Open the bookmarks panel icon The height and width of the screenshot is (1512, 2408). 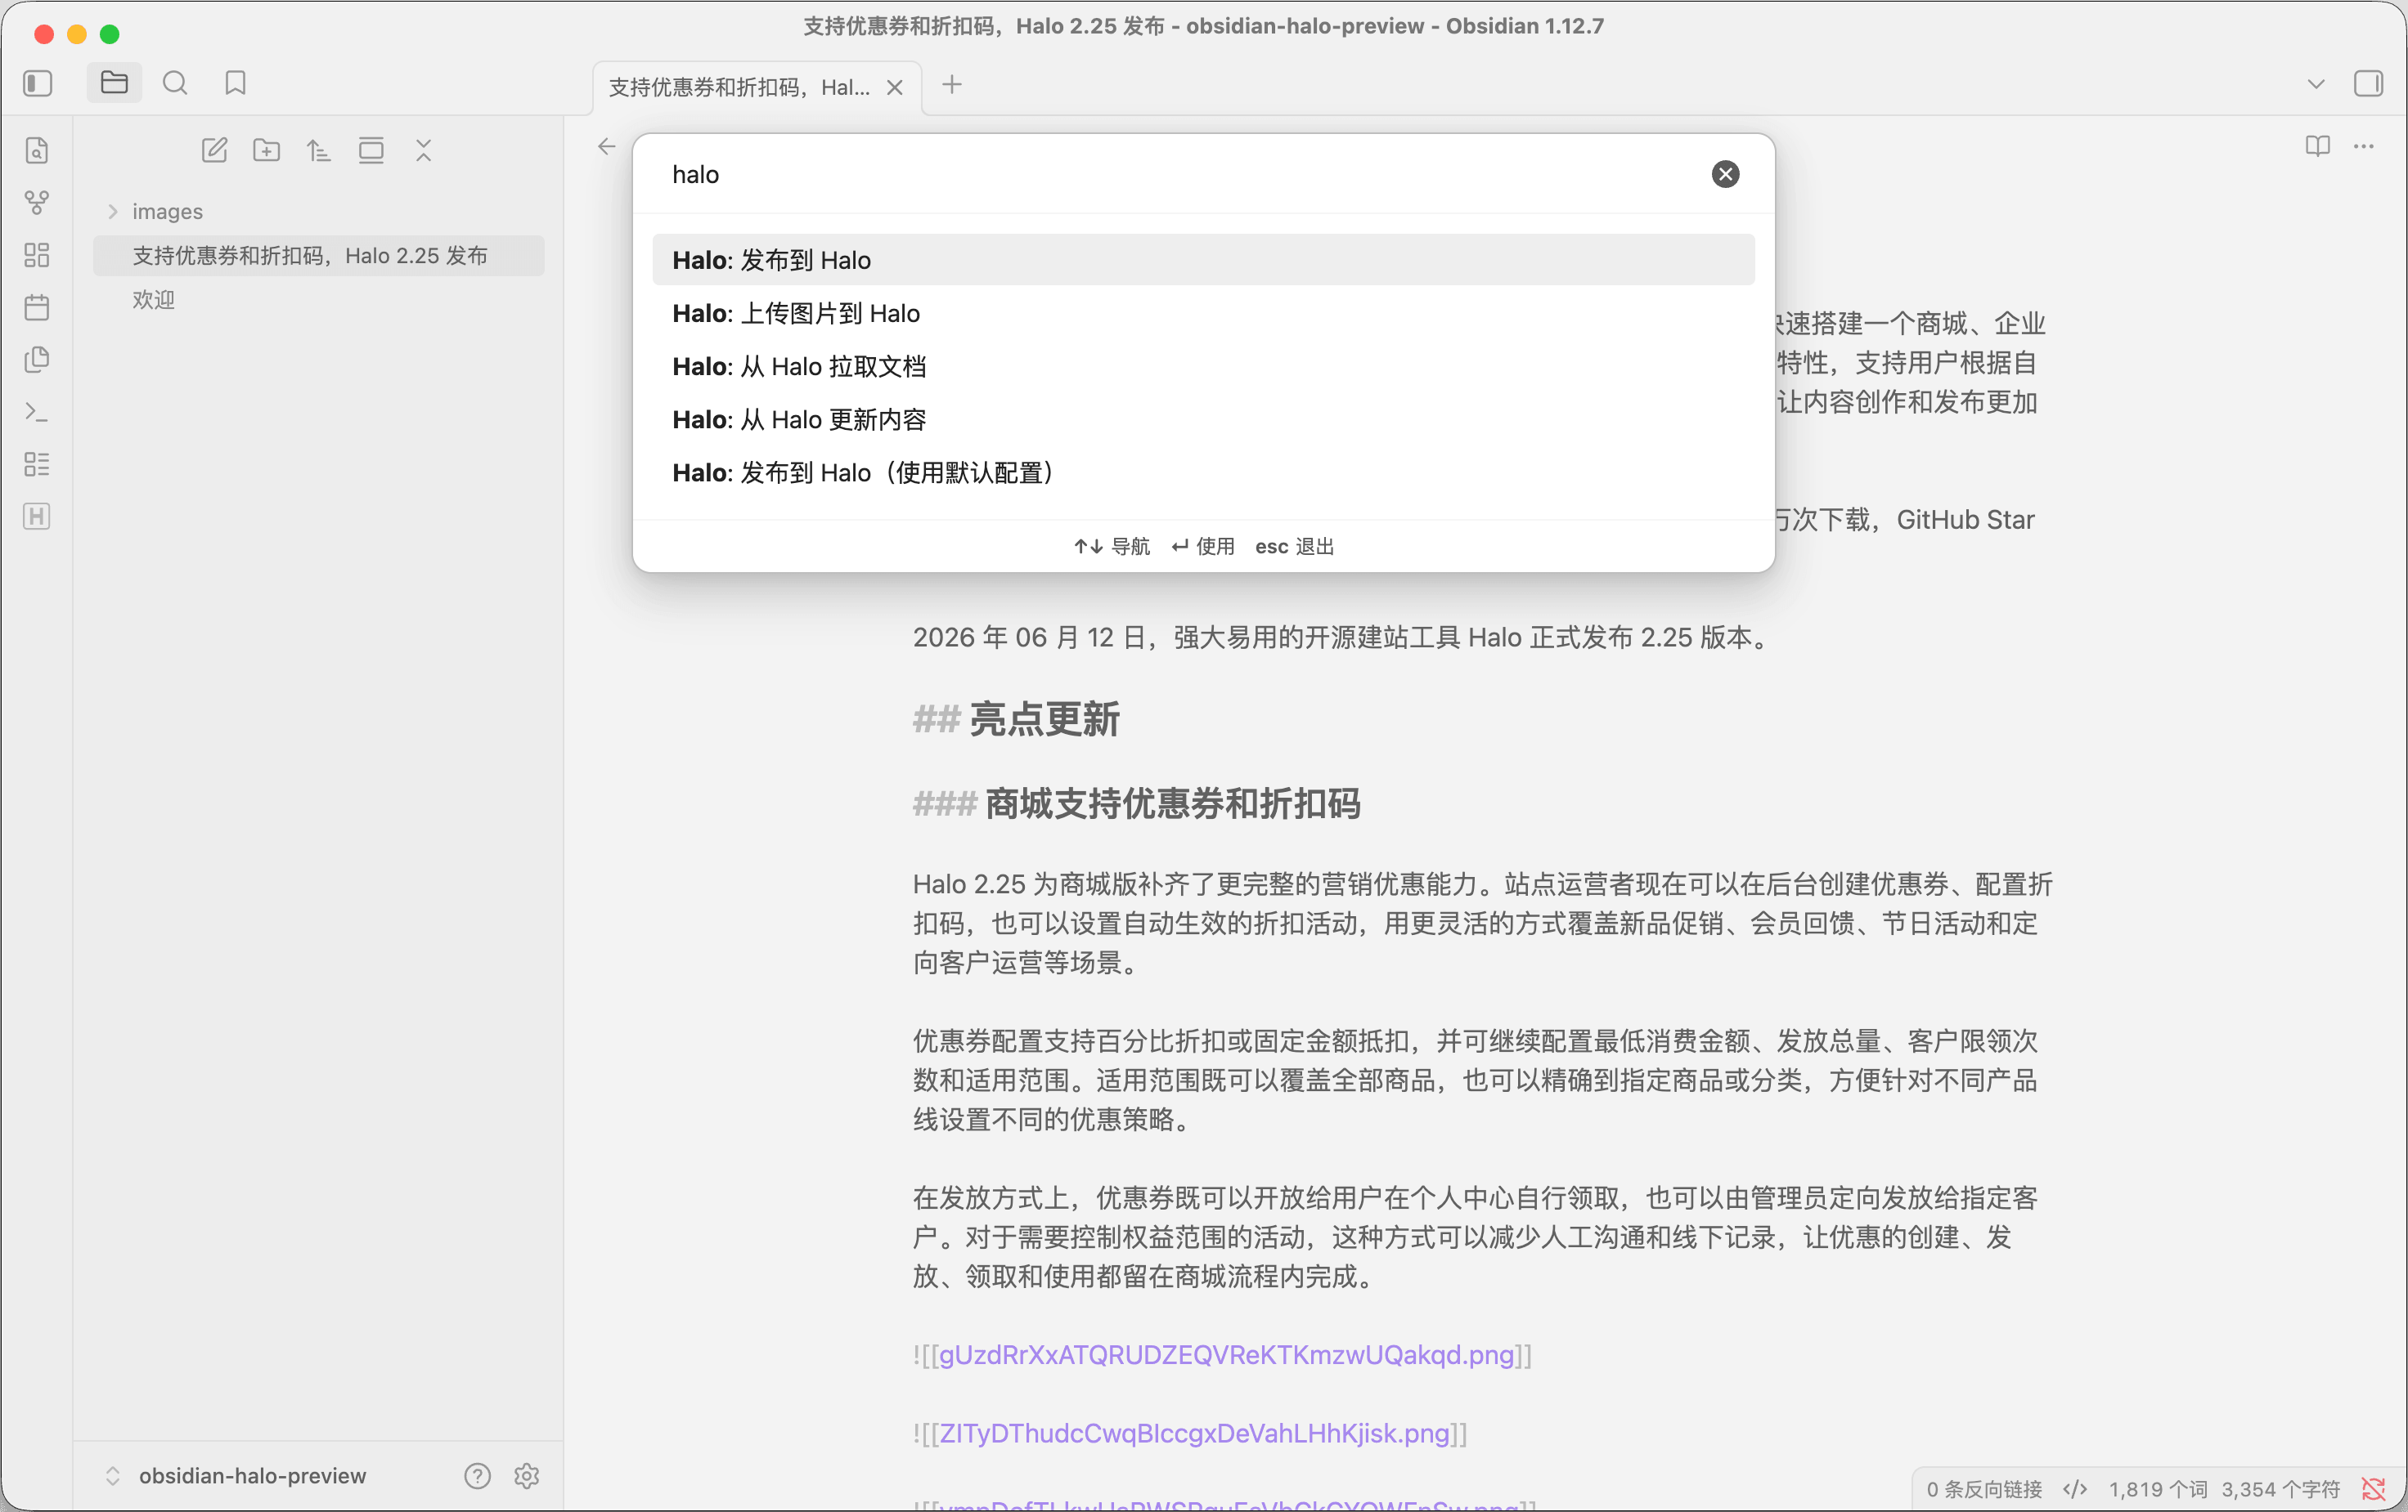[x=236, y=83]
